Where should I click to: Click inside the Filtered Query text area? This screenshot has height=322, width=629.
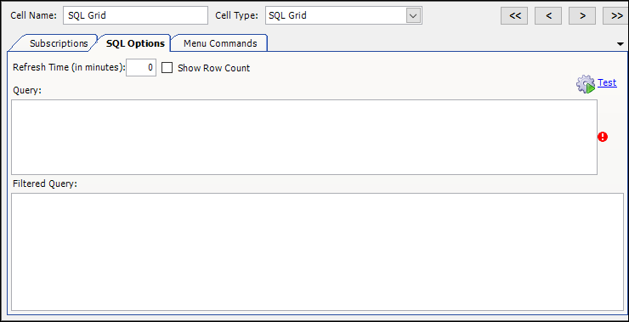coord(317,251)
